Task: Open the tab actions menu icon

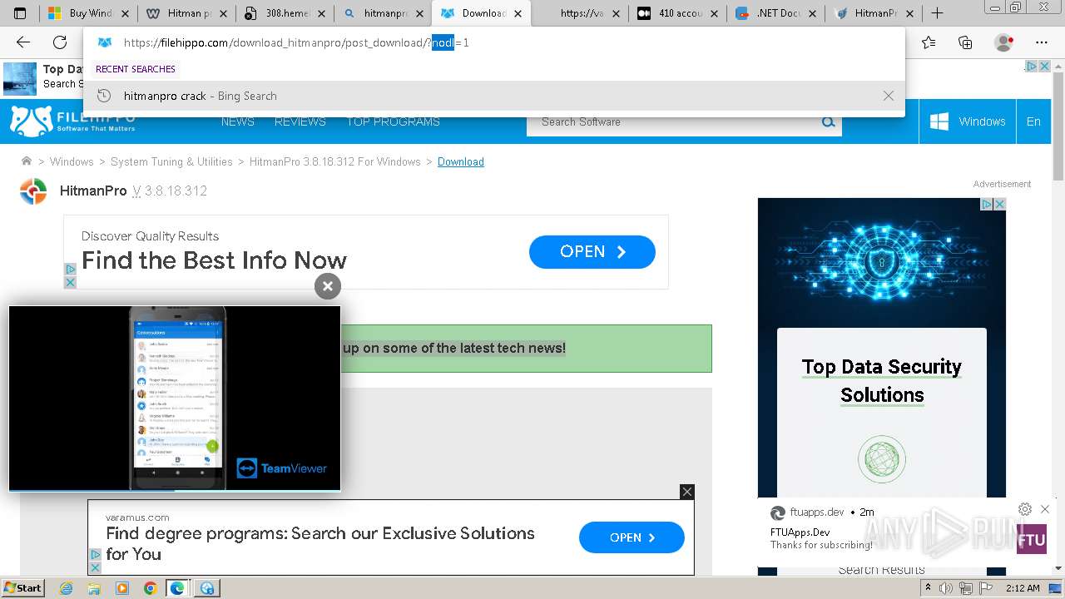Action: [x=20, y=13]
